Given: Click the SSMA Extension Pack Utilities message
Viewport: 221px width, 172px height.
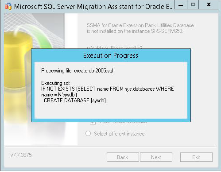Looking at the screenshot, I should 140,28.
